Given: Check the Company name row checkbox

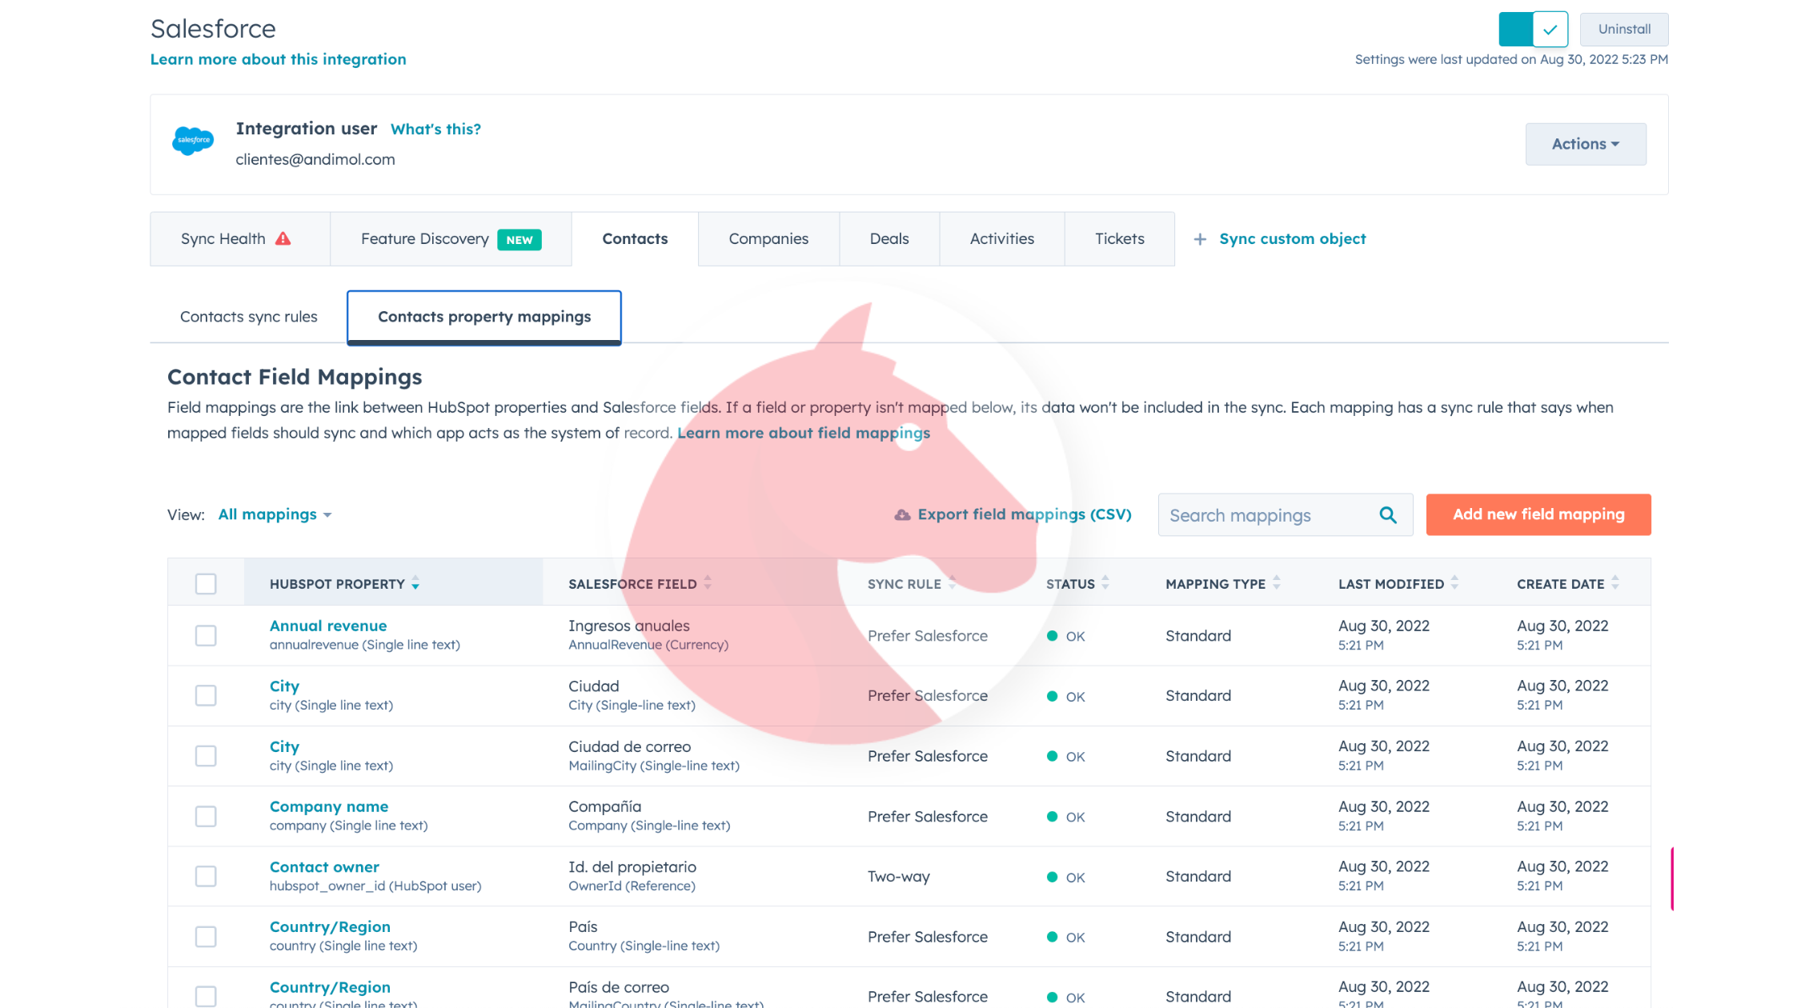Looking at the screenshot, I should [x=206, y=817].
